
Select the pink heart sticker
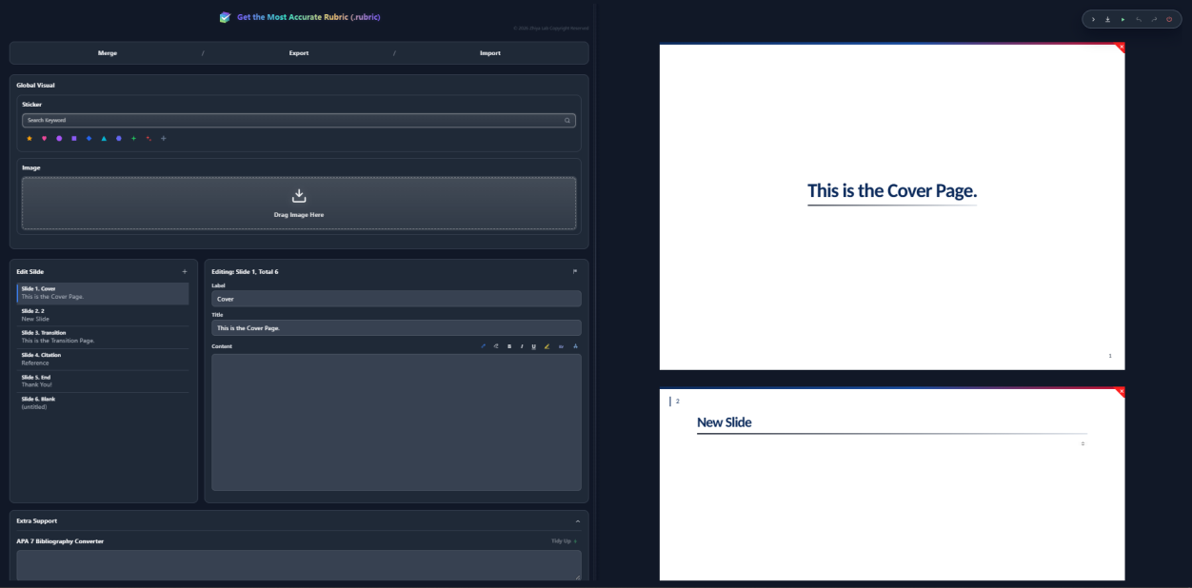coord(44,139)
